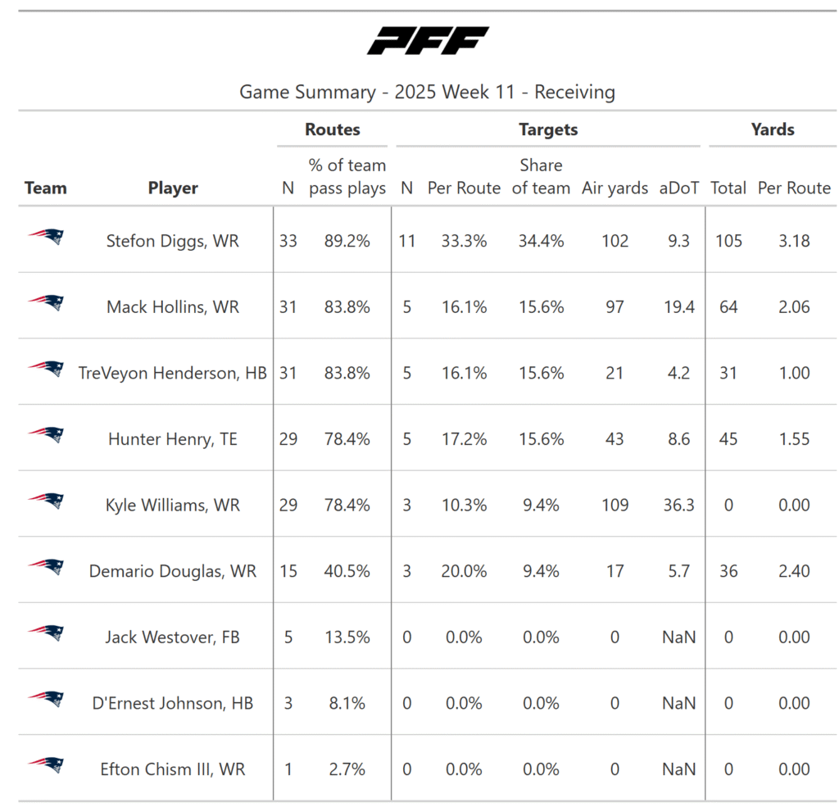The image size is (839, 812).
Task: Select the Routes column group header
Action: tap(333, 129)
